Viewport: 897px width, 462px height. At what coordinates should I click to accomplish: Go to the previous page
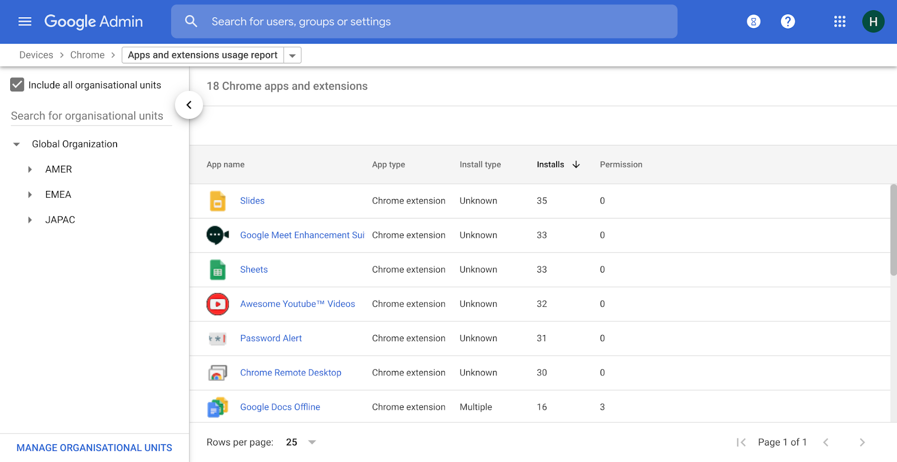click(x=826, y=442)
